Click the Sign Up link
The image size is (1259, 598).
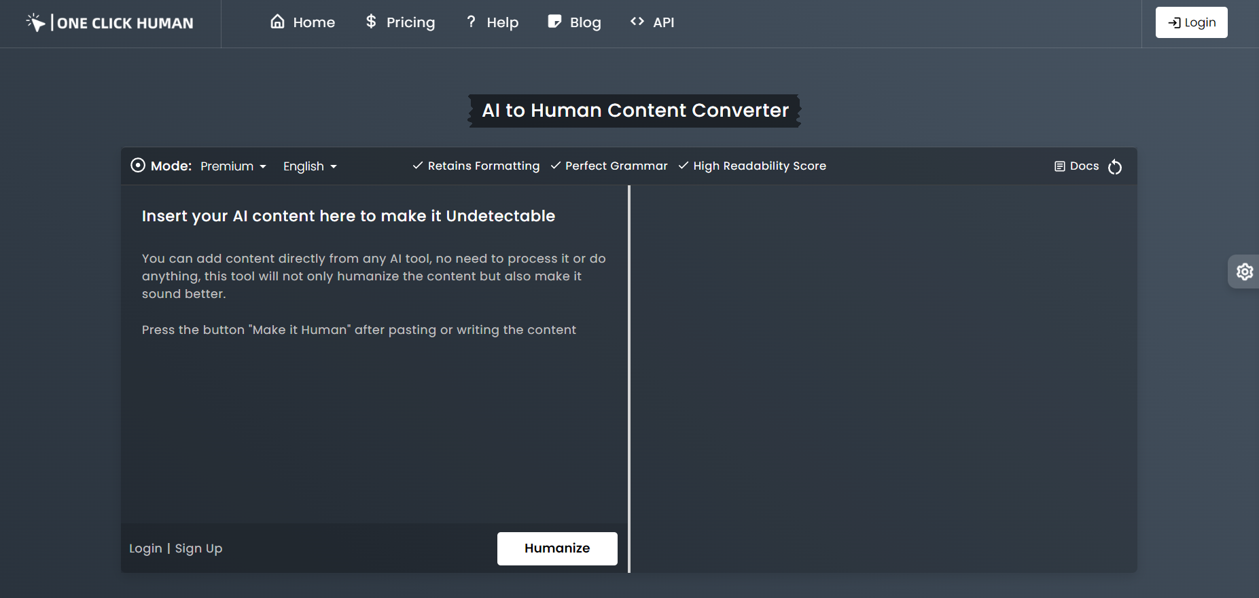pyautogui.click(x=198, y=548)
